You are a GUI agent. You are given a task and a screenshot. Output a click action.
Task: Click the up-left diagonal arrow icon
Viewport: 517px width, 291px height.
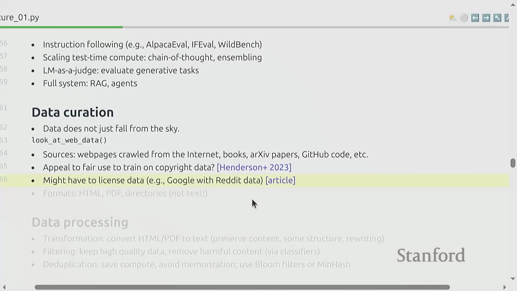click(497, 18)
